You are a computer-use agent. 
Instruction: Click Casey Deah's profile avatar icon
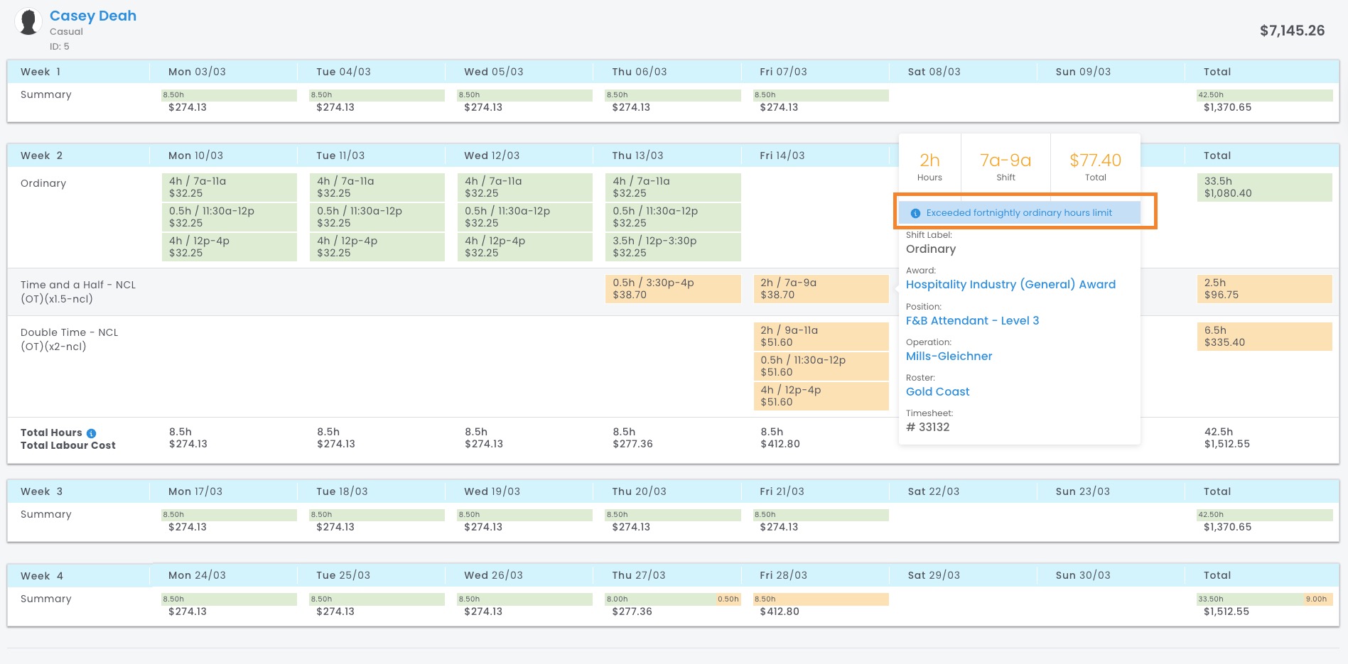click(28, 22)
